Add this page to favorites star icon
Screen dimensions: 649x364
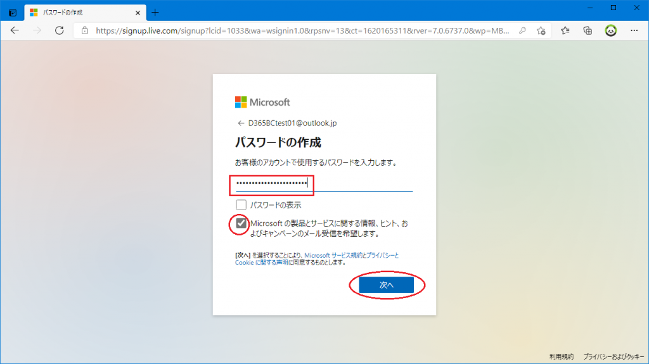[541, 30]
